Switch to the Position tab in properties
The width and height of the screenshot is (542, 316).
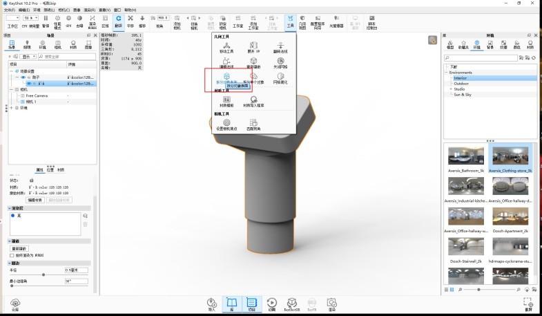(x=50, y=169)
